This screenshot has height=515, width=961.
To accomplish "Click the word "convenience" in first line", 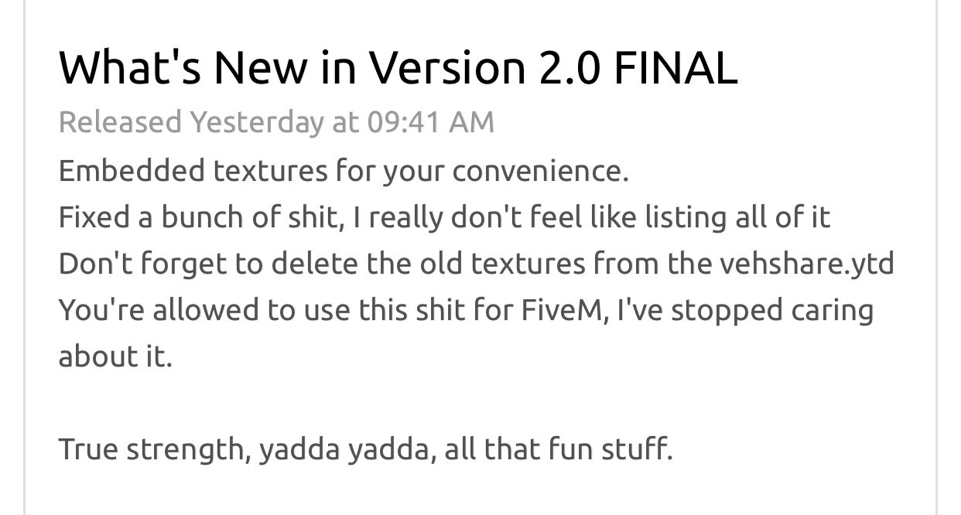I will pyautogui.click(x=540, y=171).
